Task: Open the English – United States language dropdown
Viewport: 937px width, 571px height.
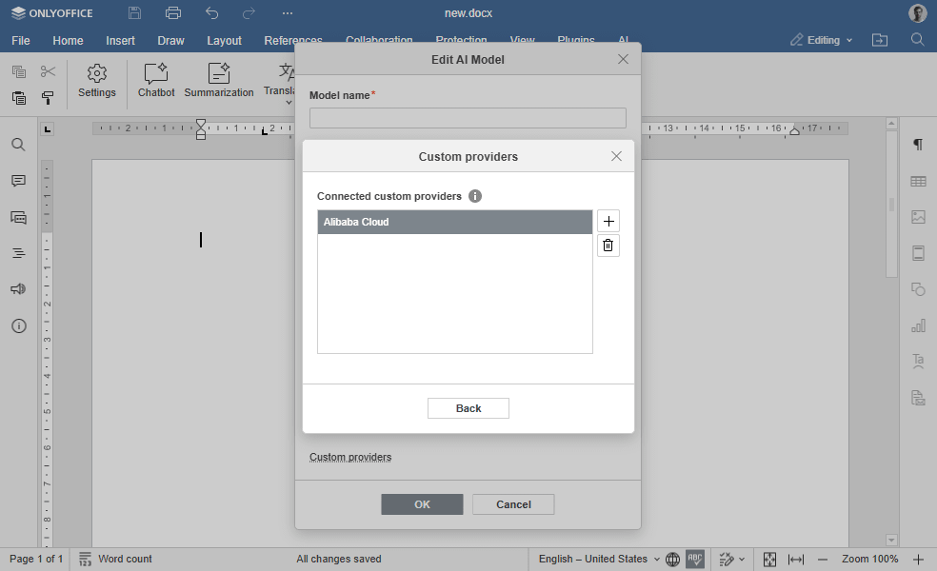Action: click(599, 559)
